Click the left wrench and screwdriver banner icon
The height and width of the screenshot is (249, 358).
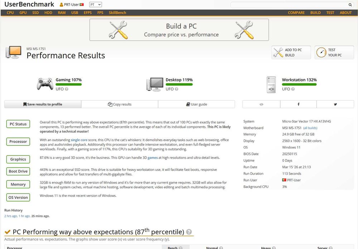click(x=118, y=30)
